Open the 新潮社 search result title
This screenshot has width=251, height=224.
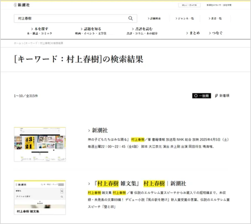[x=100, y=130]
